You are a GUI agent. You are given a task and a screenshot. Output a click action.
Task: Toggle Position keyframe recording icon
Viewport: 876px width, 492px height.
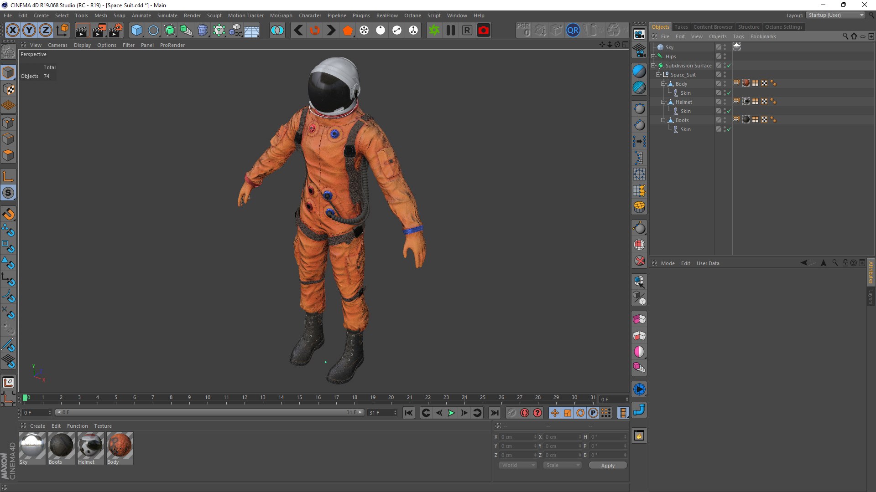click(x=554, y=413)
